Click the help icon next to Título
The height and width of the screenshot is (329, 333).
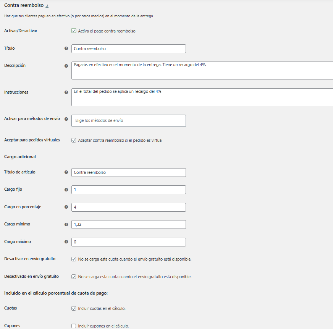(x=66, y=49)
